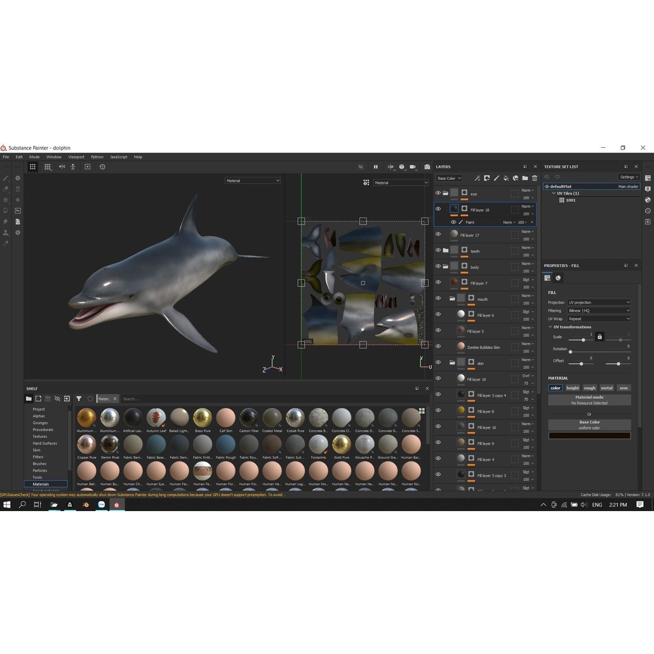Open the Projection dropdown set to UV projection
This screenshot has height=654, width=654.
point(599,302)
